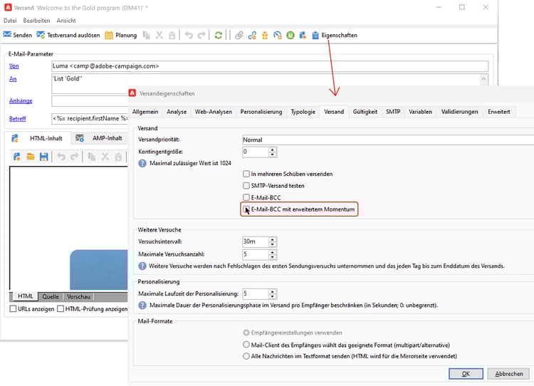Decrease Maximale Versuchsanzahl with down arrow
Image resolution: width=534 pixels, height=386 pixels.
(272, 257)
